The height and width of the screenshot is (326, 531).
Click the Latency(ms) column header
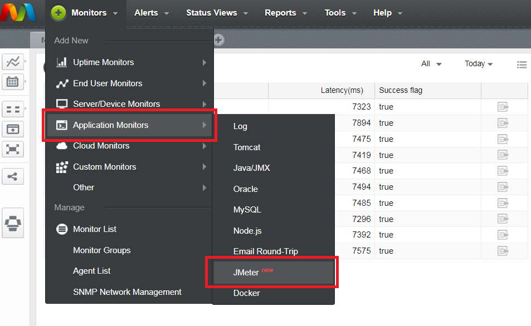pyautogui.click(x=342, y=91)
